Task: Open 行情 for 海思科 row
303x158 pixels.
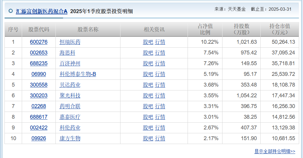Action: [160, 53]
